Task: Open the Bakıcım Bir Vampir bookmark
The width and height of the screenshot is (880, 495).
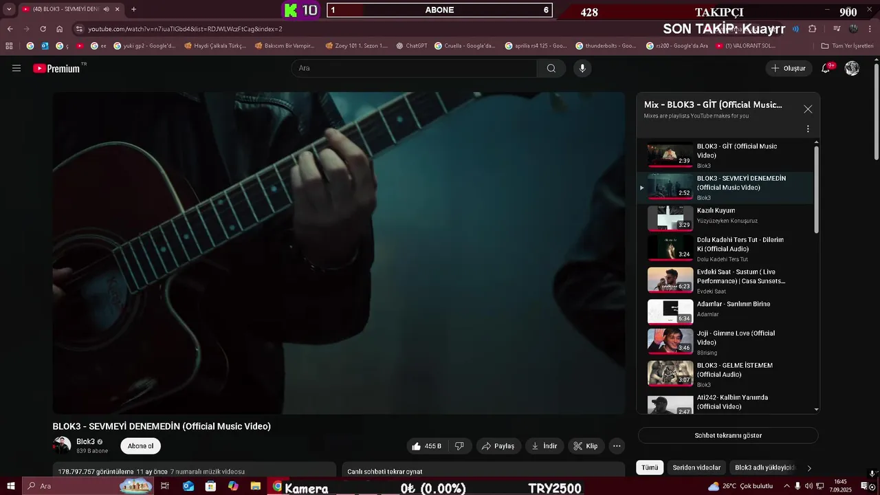Action: click(x=284, y=46)
